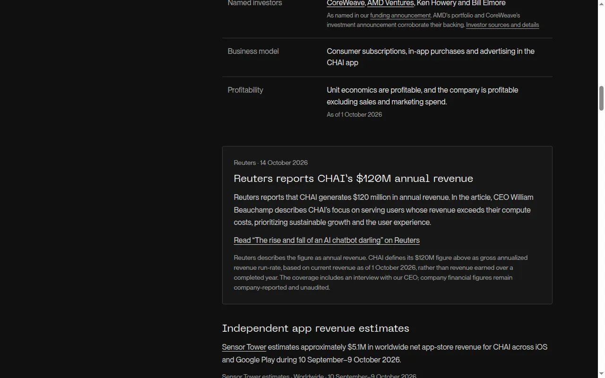
Task: Open the CoreWeave investor link
Action: [x=346, y=3]
